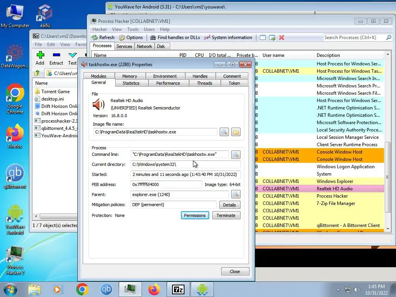Click the up-folder arrow in 7-Zip
This screenshot has width=396, height=297.
pyautogui.click(x=37, y=73)
